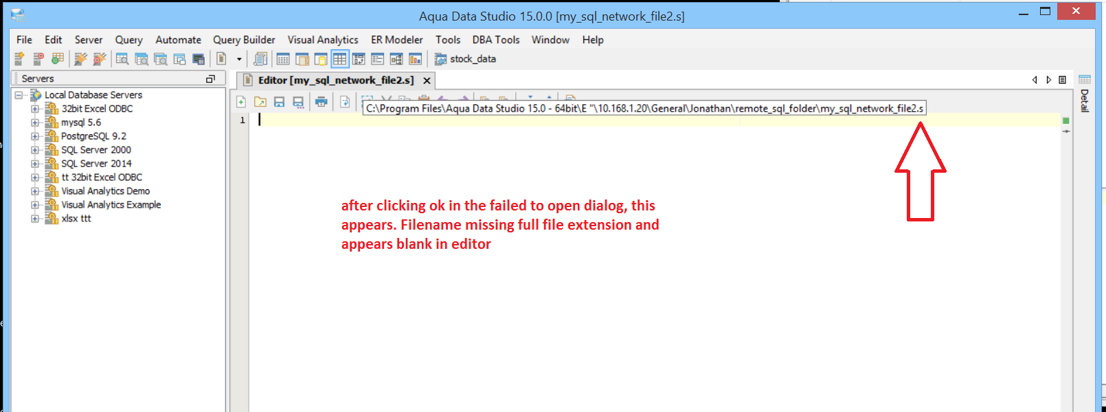The image size is (1106, 412).
Task: Open the dropdown arrow beside new document icon
Action: (239, 59)
